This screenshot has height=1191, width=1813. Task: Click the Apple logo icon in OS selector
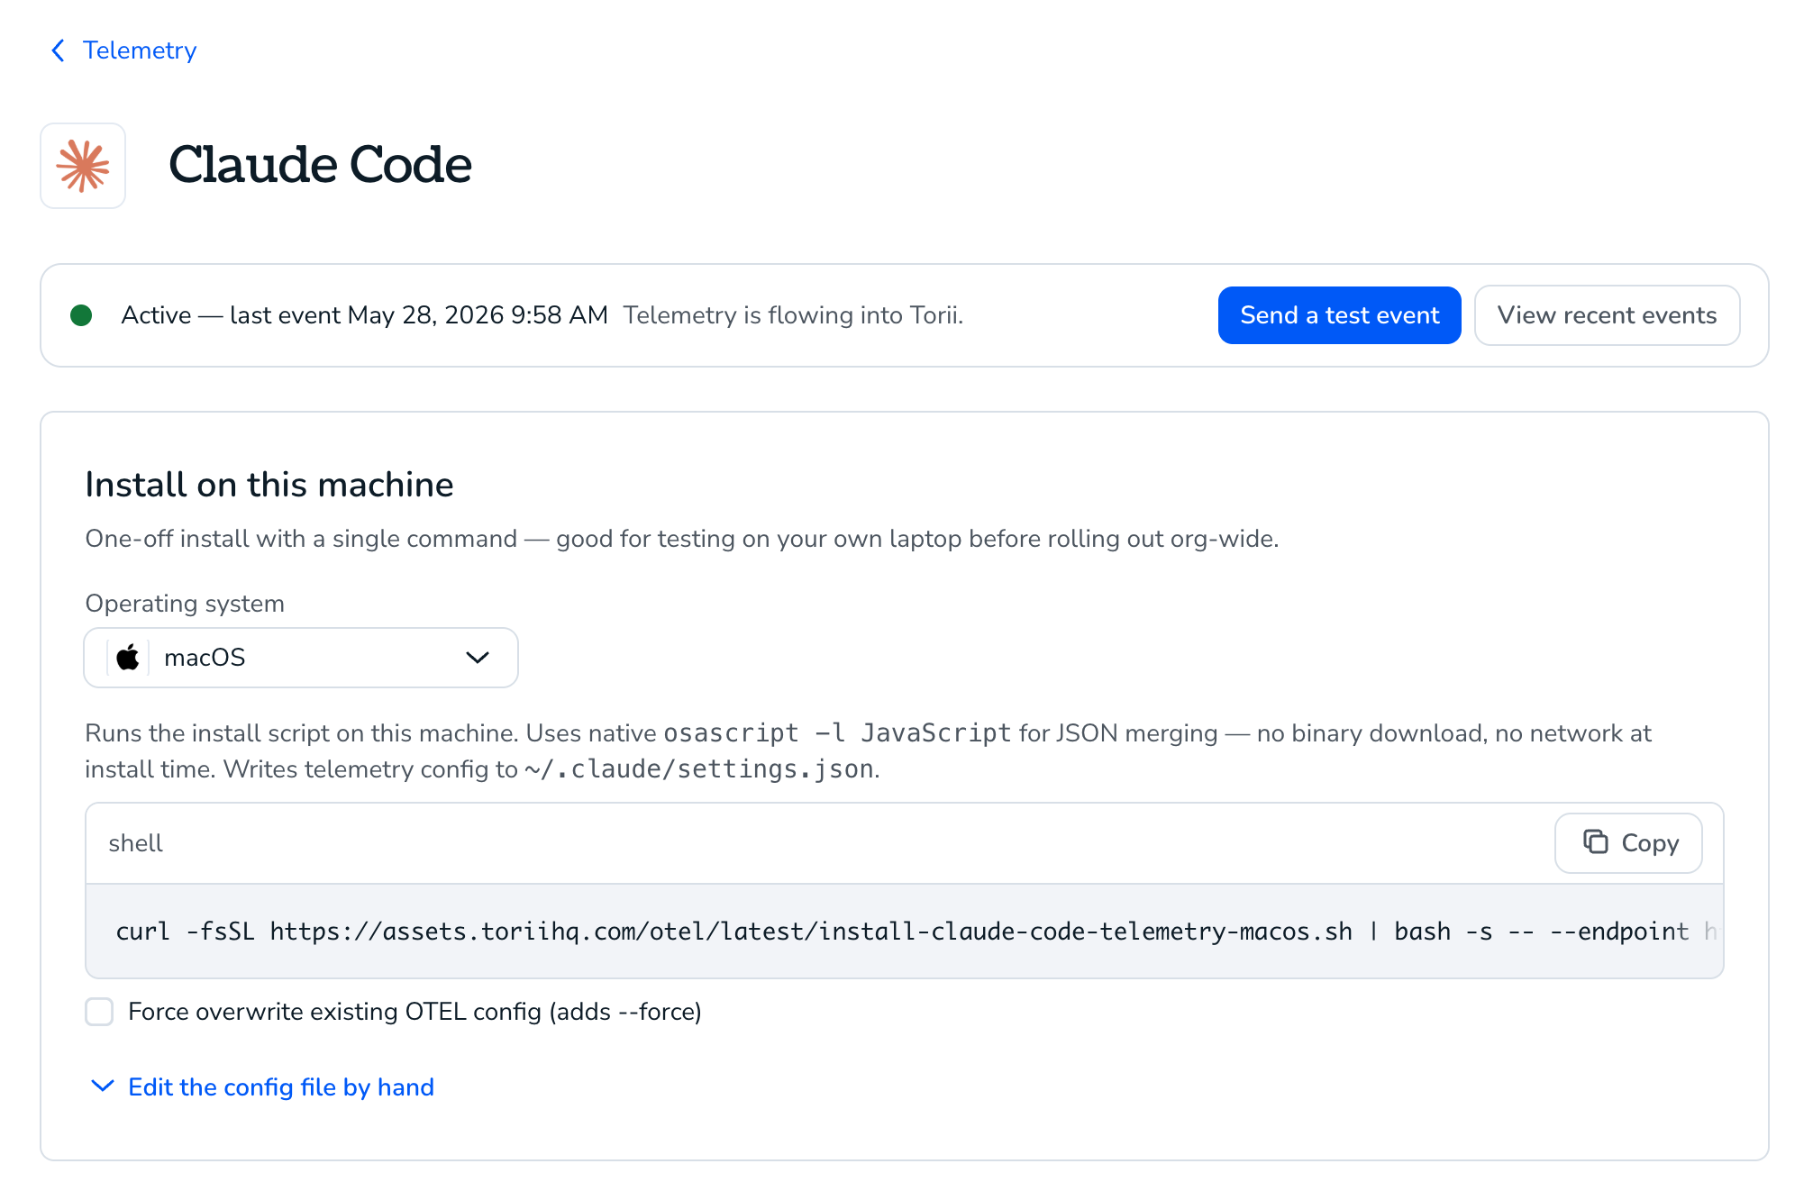[128, 658]
